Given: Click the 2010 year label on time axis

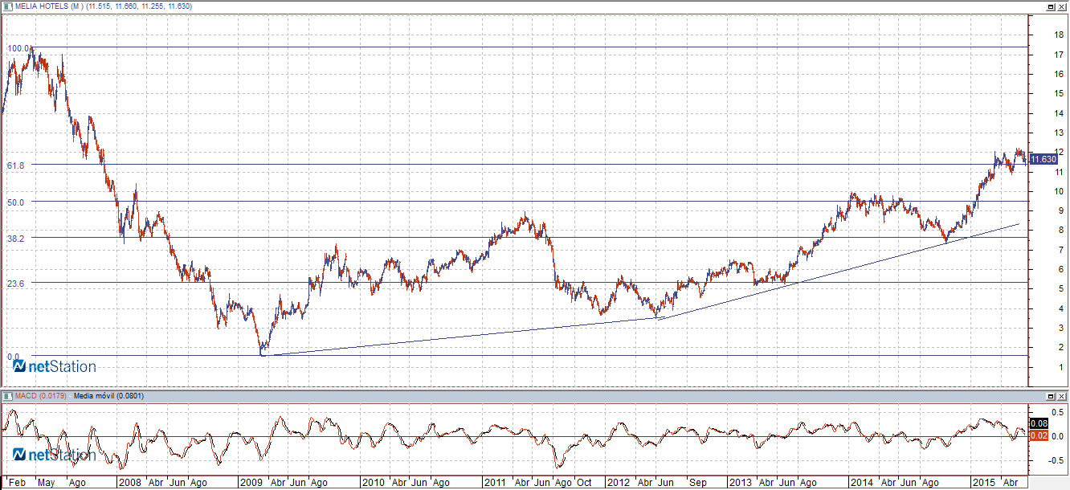Looking at the screenshot, I should click(373, 483).
